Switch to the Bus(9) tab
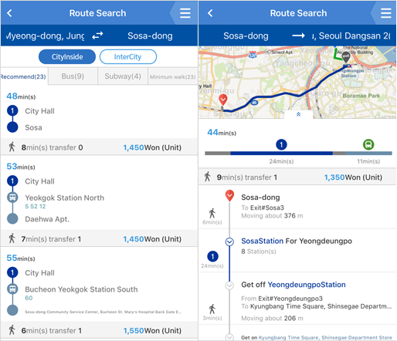 click(x=73, y=76)
